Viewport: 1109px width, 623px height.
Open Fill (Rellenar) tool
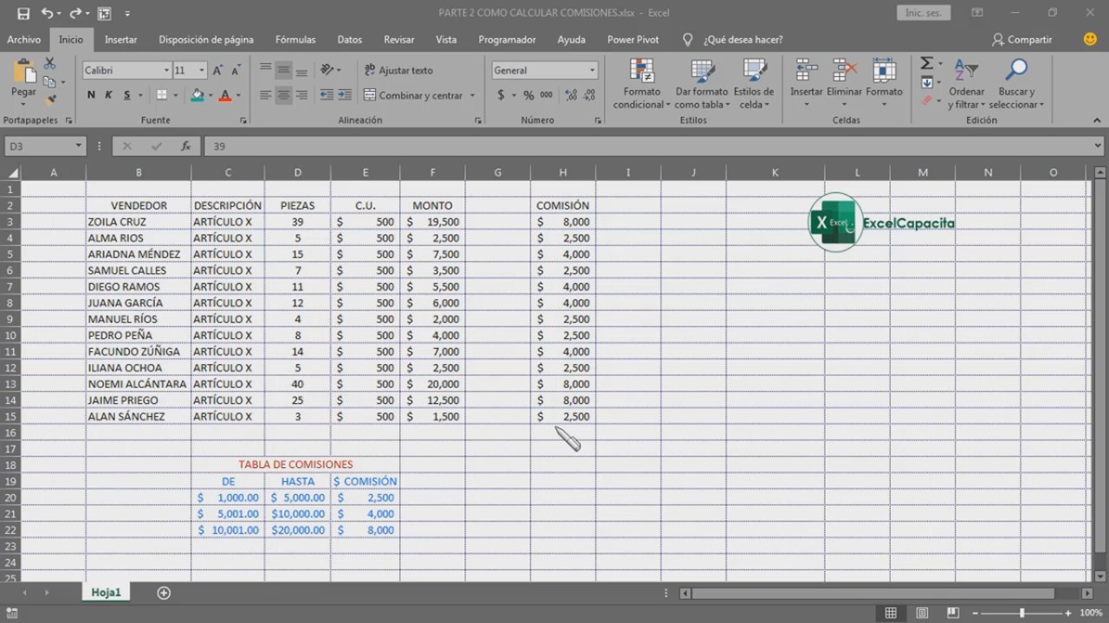[926, 83]
